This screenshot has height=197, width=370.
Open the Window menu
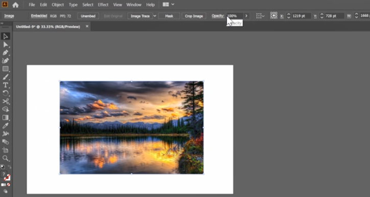[x=134, y=5]
